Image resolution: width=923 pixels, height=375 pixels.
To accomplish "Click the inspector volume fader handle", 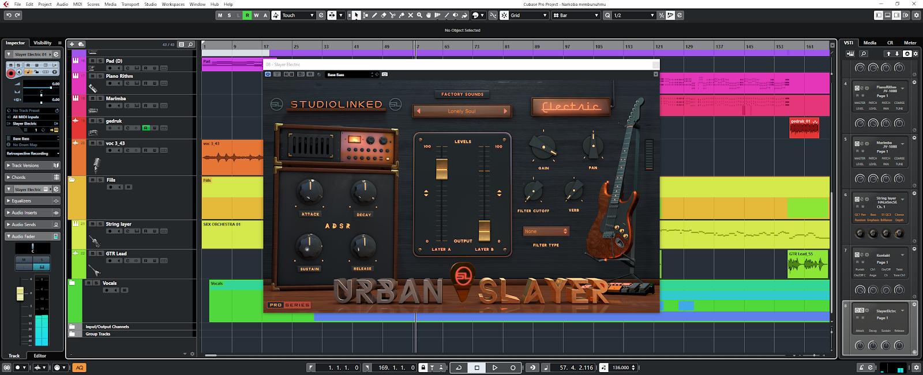I will (x=20, y=294).
